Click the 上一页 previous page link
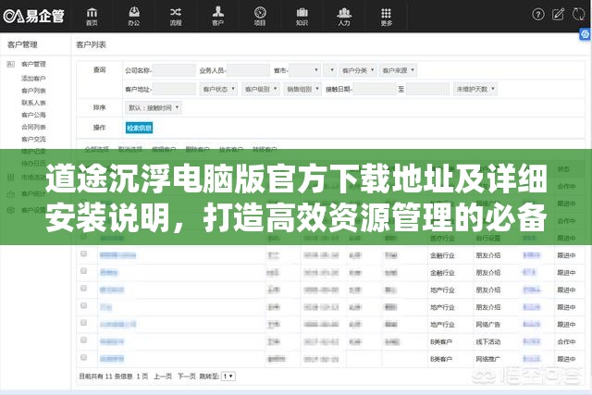Image resolution: width=592 pixels, height=395 pixels. [x=163, y=376]
